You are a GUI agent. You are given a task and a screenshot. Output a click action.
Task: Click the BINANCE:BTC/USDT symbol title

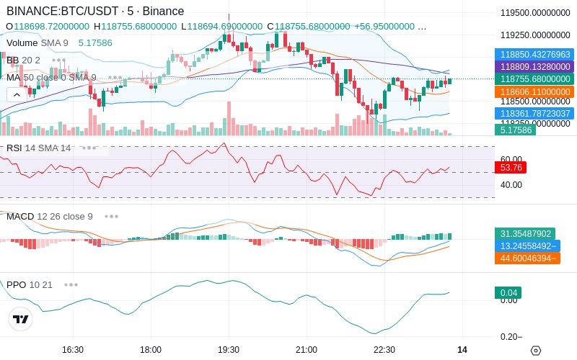pyautogui.click(x=95, y=11)
